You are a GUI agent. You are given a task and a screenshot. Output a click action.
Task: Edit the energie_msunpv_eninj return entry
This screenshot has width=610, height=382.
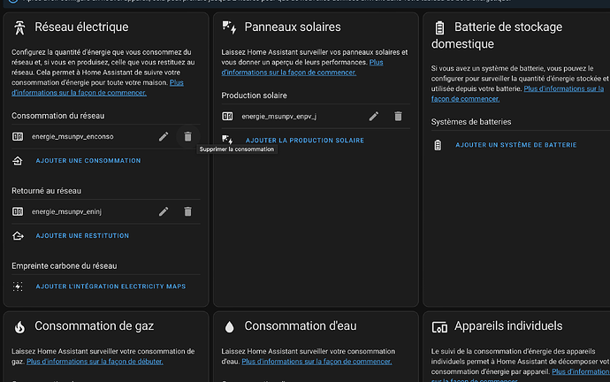[164, 211]
